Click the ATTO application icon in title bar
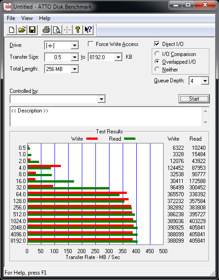 click(x=7, y=7)
